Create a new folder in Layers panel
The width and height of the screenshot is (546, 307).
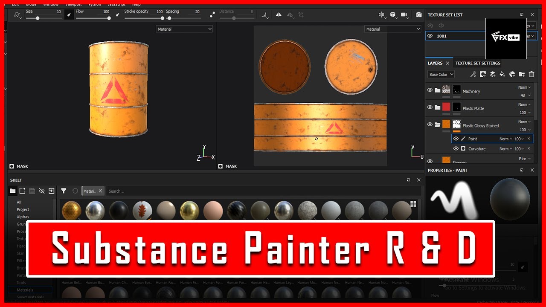point(522,74)
